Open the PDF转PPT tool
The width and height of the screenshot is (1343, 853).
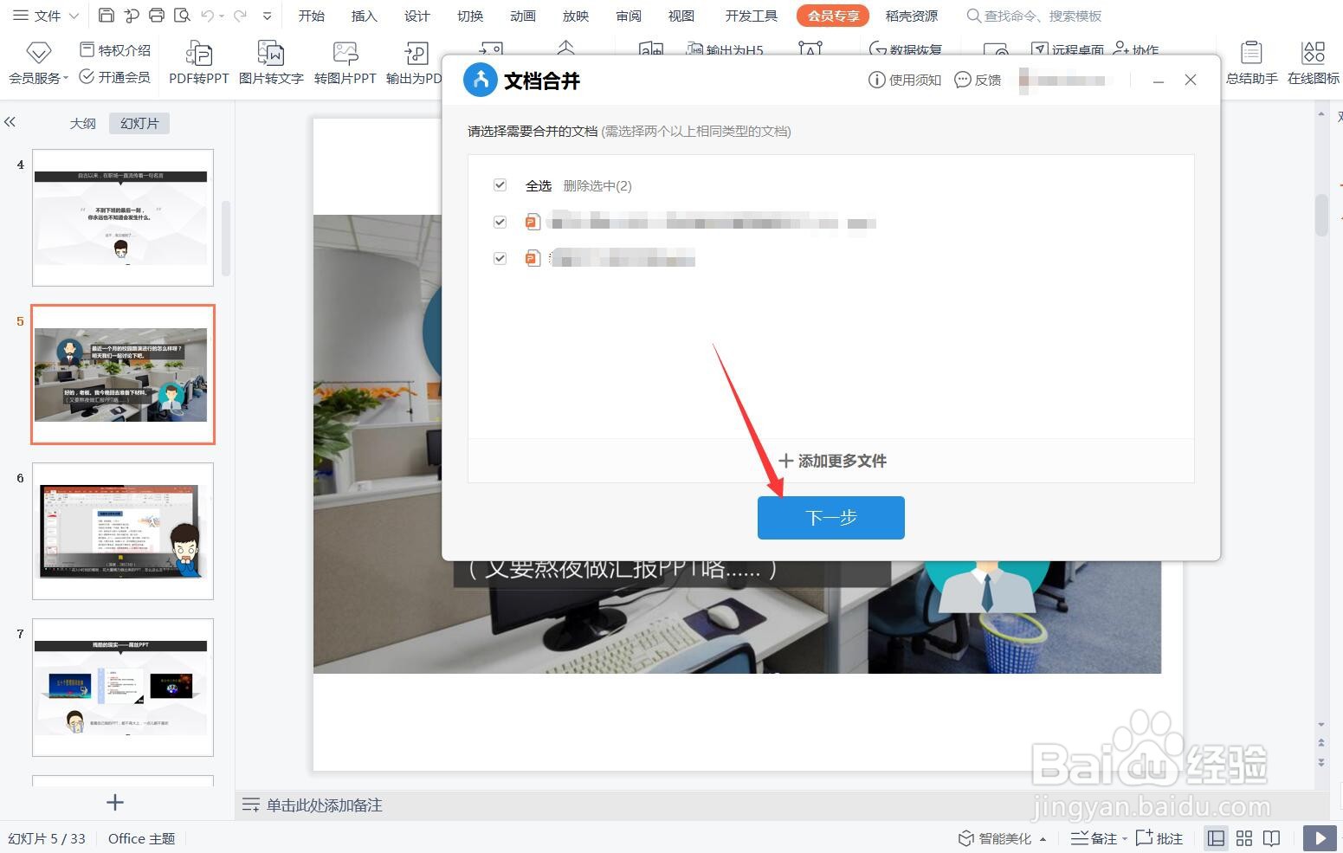(198, 63)
